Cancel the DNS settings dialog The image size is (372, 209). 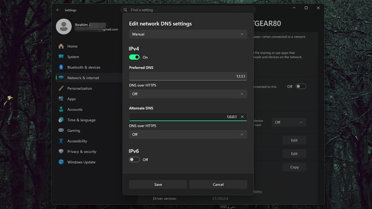[x=218, y=185]
